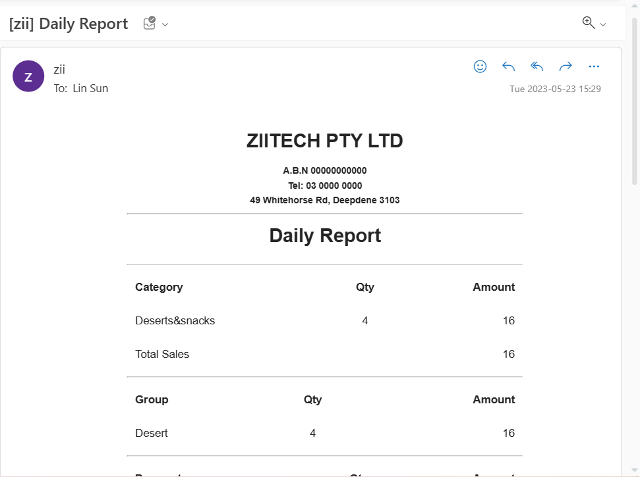Image resolution: width=640 pixels, height=477 pixels.
Task: Click the zoom magnifier icon
Action: coord(589,23)
